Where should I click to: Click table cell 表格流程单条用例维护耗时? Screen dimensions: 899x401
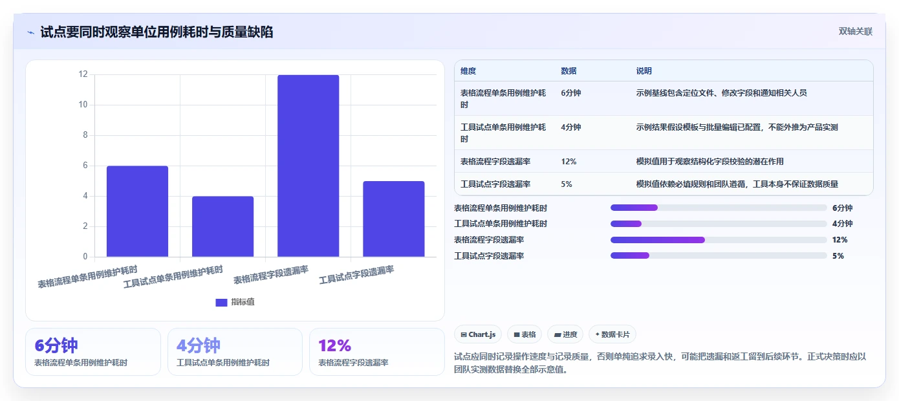tap(503, 98)
